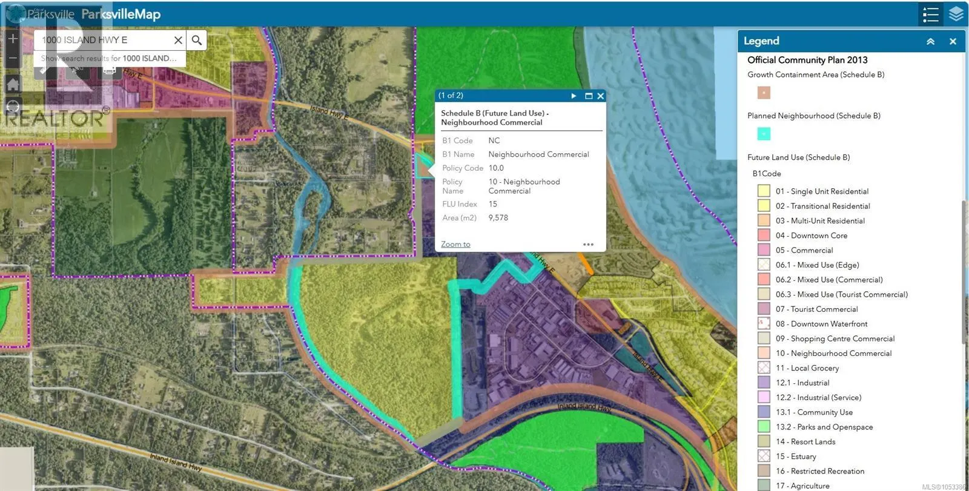Click the Industrial 12.1 swatch
969x491 pixels.
point(764,382)
